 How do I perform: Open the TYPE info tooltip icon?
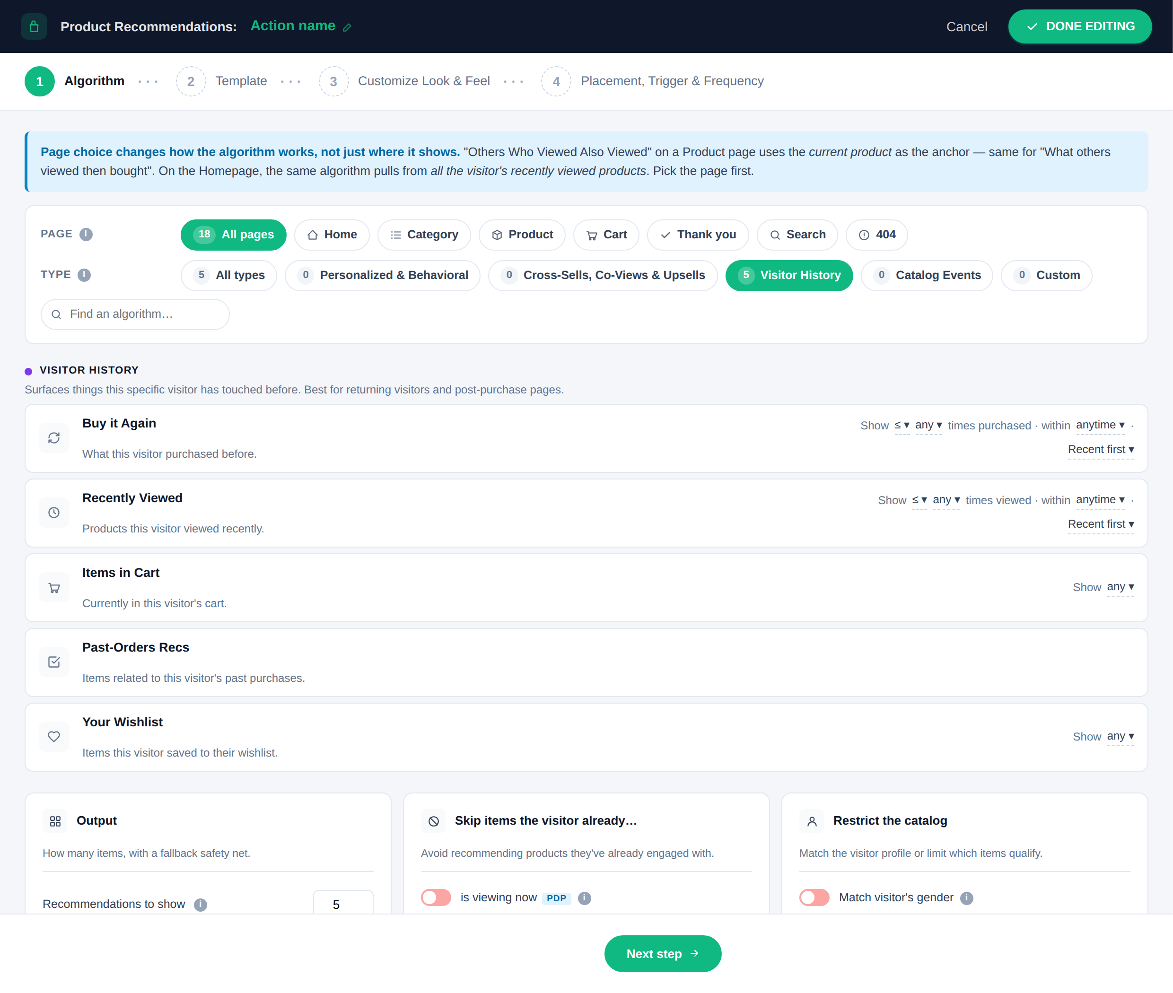[x=85, y=275]
